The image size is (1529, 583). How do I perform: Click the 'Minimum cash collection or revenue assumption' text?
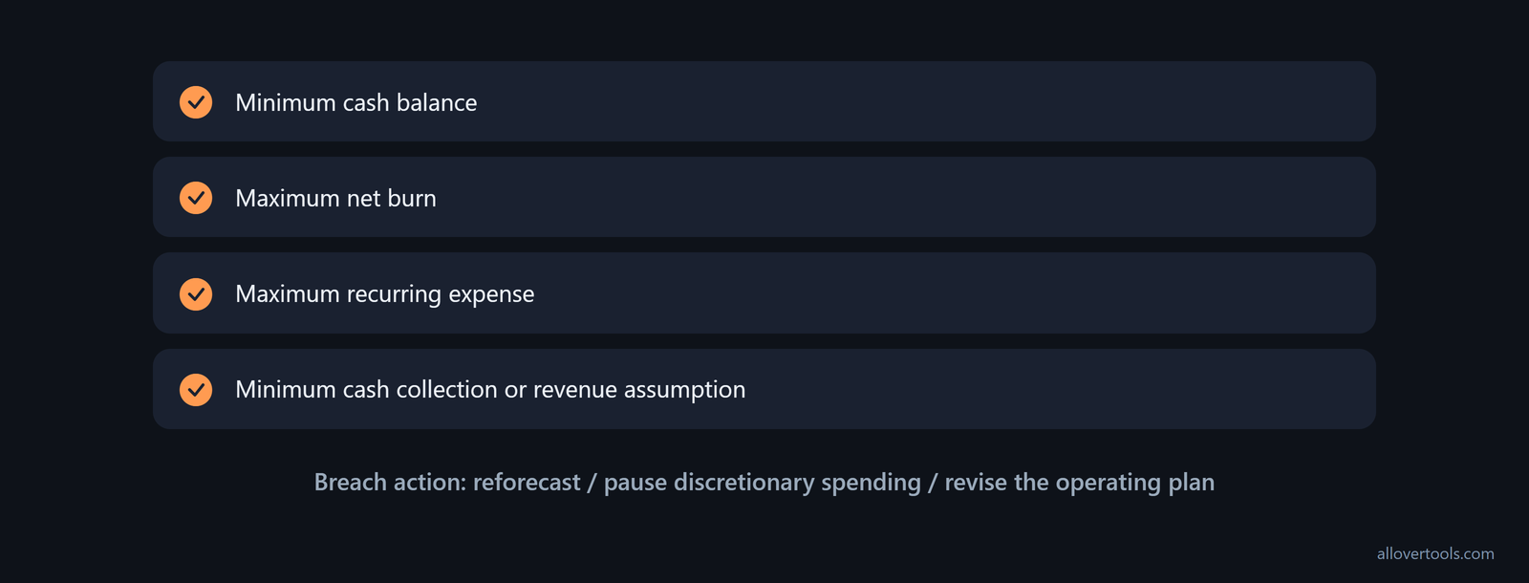tap(490, 389)
